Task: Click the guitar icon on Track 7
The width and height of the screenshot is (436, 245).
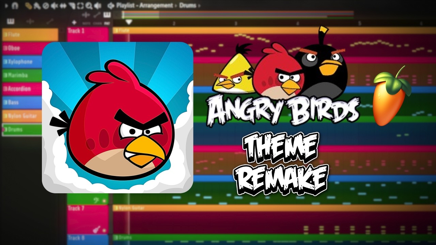Action: click(x=97, y=230)
